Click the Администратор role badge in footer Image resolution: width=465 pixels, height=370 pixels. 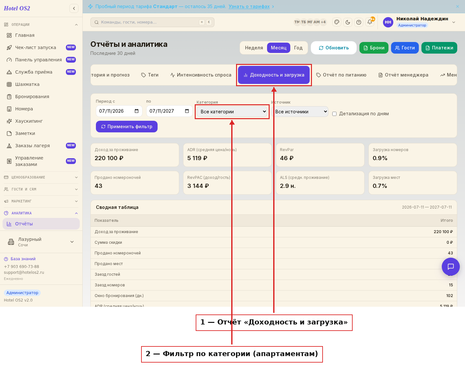pos(22,293)
